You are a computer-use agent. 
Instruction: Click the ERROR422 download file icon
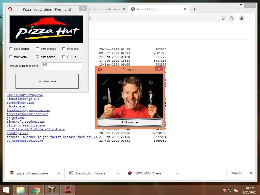pyautogui.click(x=130, y=173)
